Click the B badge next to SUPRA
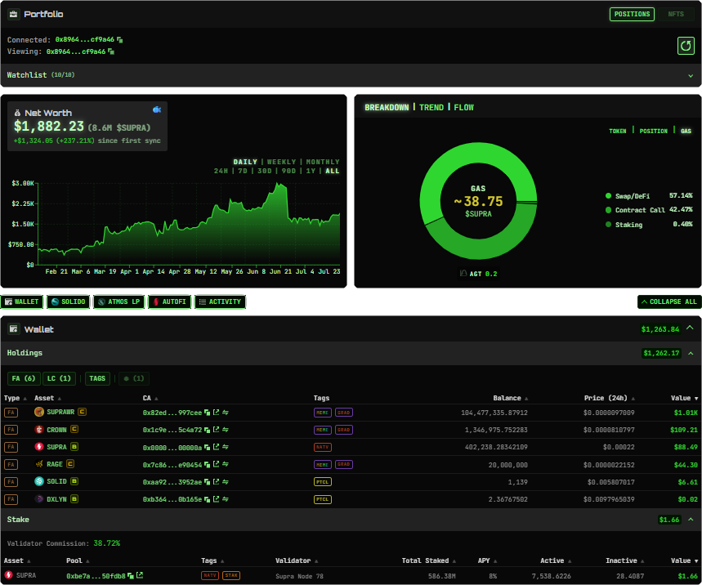This screenshot has width=702, height=585. (x=74, y=447)
